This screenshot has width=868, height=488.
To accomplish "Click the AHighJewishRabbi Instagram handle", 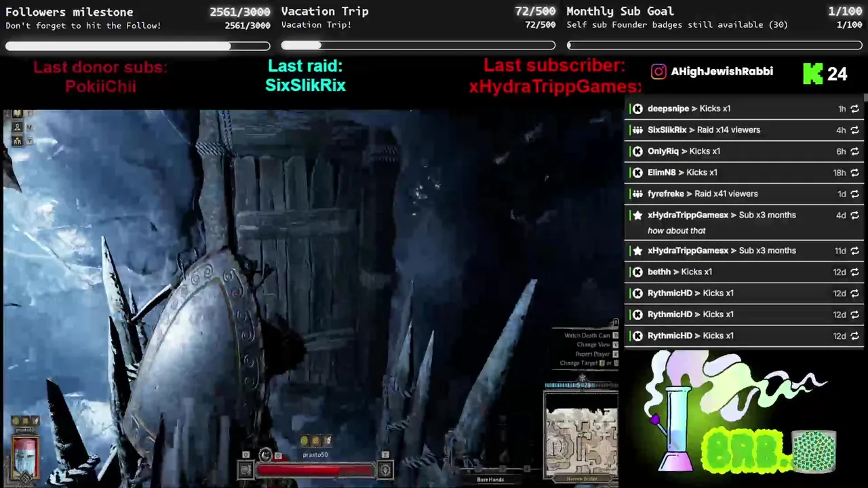I will click(722, 72).
